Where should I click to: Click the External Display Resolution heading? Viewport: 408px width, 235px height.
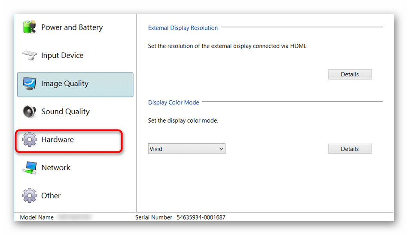coord(183,28)
